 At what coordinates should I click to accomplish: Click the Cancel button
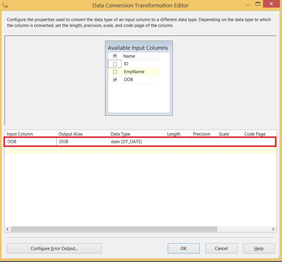coord(221,248)
